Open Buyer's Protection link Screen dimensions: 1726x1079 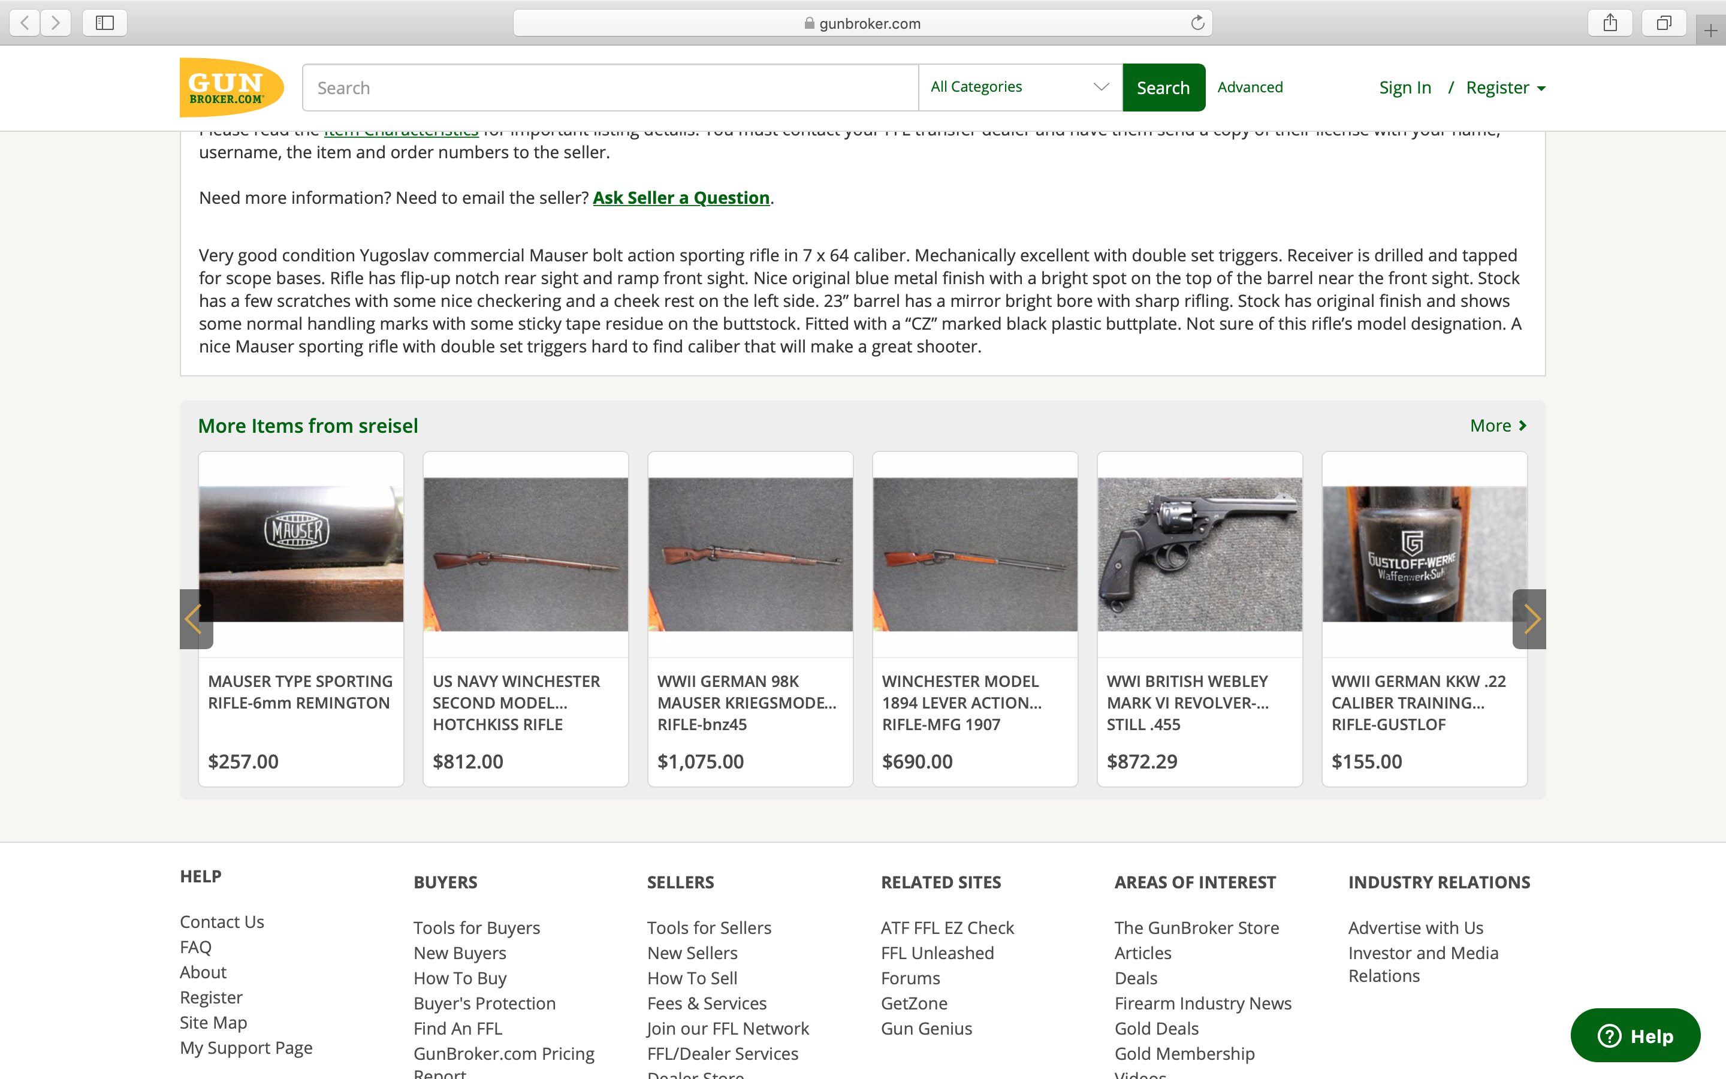click(x=484, y=1003)
